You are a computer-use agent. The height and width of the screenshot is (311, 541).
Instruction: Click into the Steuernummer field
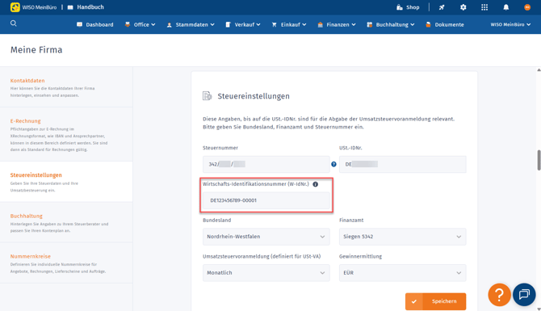coord(266,164)
